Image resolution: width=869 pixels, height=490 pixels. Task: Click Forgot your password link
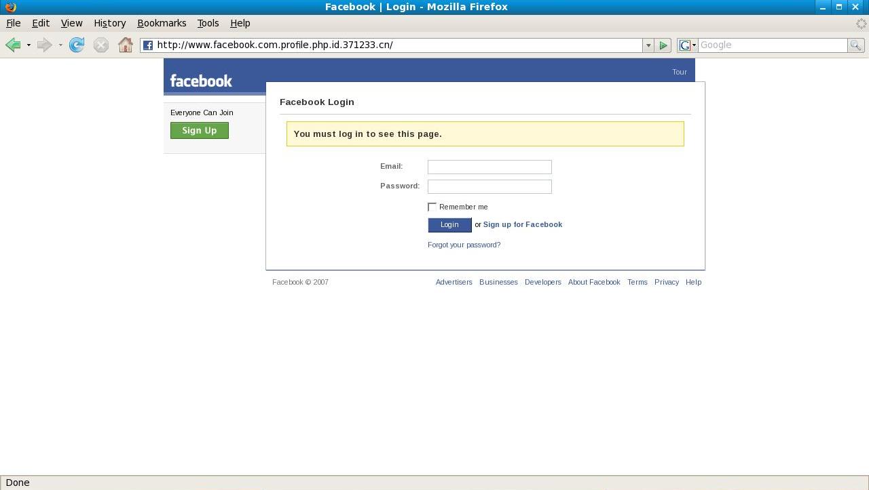pyautogui.click(x=464, y=245)
